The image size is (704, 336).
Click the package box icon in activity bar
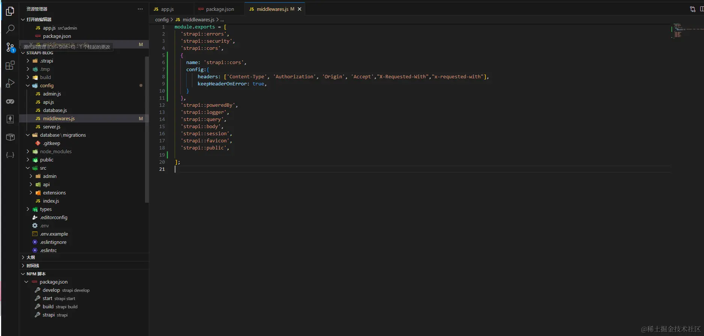10,137
